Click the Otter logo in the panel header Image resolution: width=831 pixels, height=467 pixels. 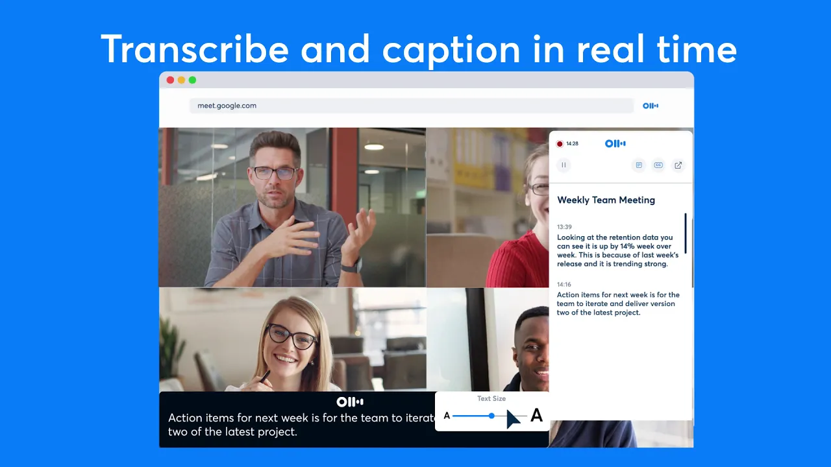(x=615, y=144)
